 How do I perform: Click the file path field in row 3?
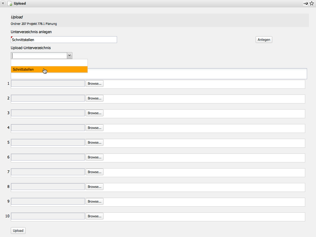[x=48, y=113]
